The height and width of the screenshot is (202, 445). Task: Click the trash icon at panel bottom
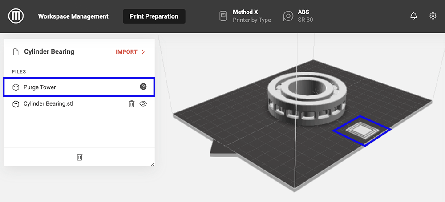(79, 157)
